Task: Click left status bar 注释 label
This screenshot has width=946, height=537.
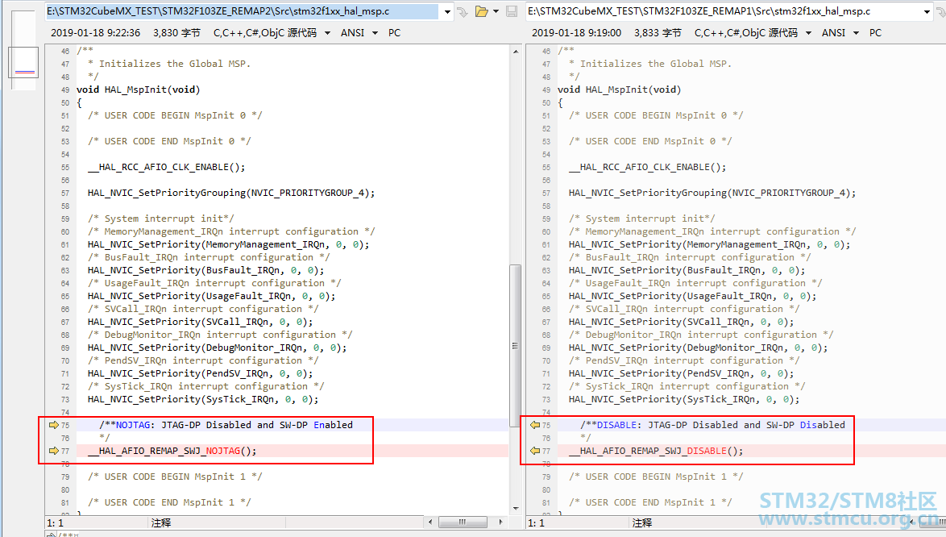Action: click(161, 522)
